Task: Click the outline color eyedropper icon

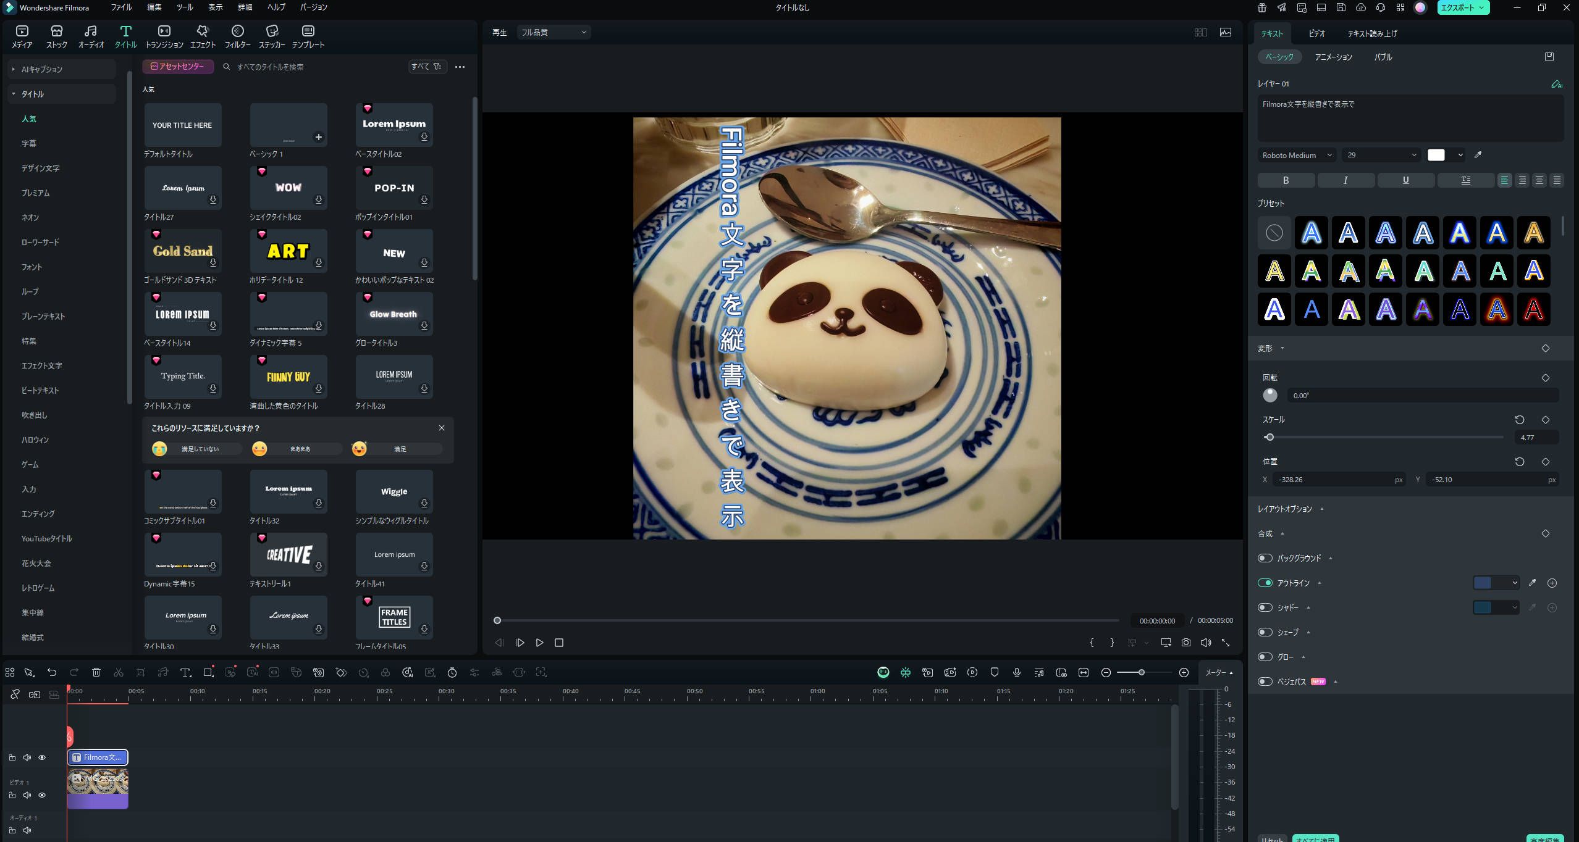Action: click(x=1532, y=583)
